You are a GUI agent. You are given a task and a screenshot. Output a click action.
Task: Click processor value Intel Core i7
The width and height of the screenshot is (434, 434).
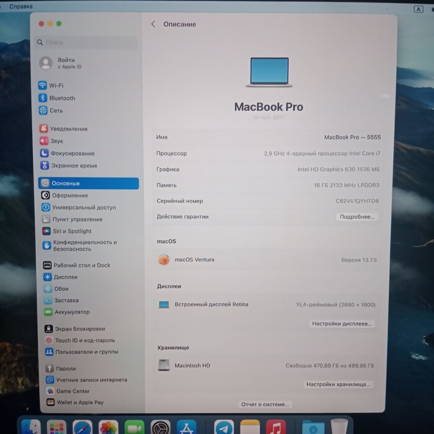tap(322, 153)
